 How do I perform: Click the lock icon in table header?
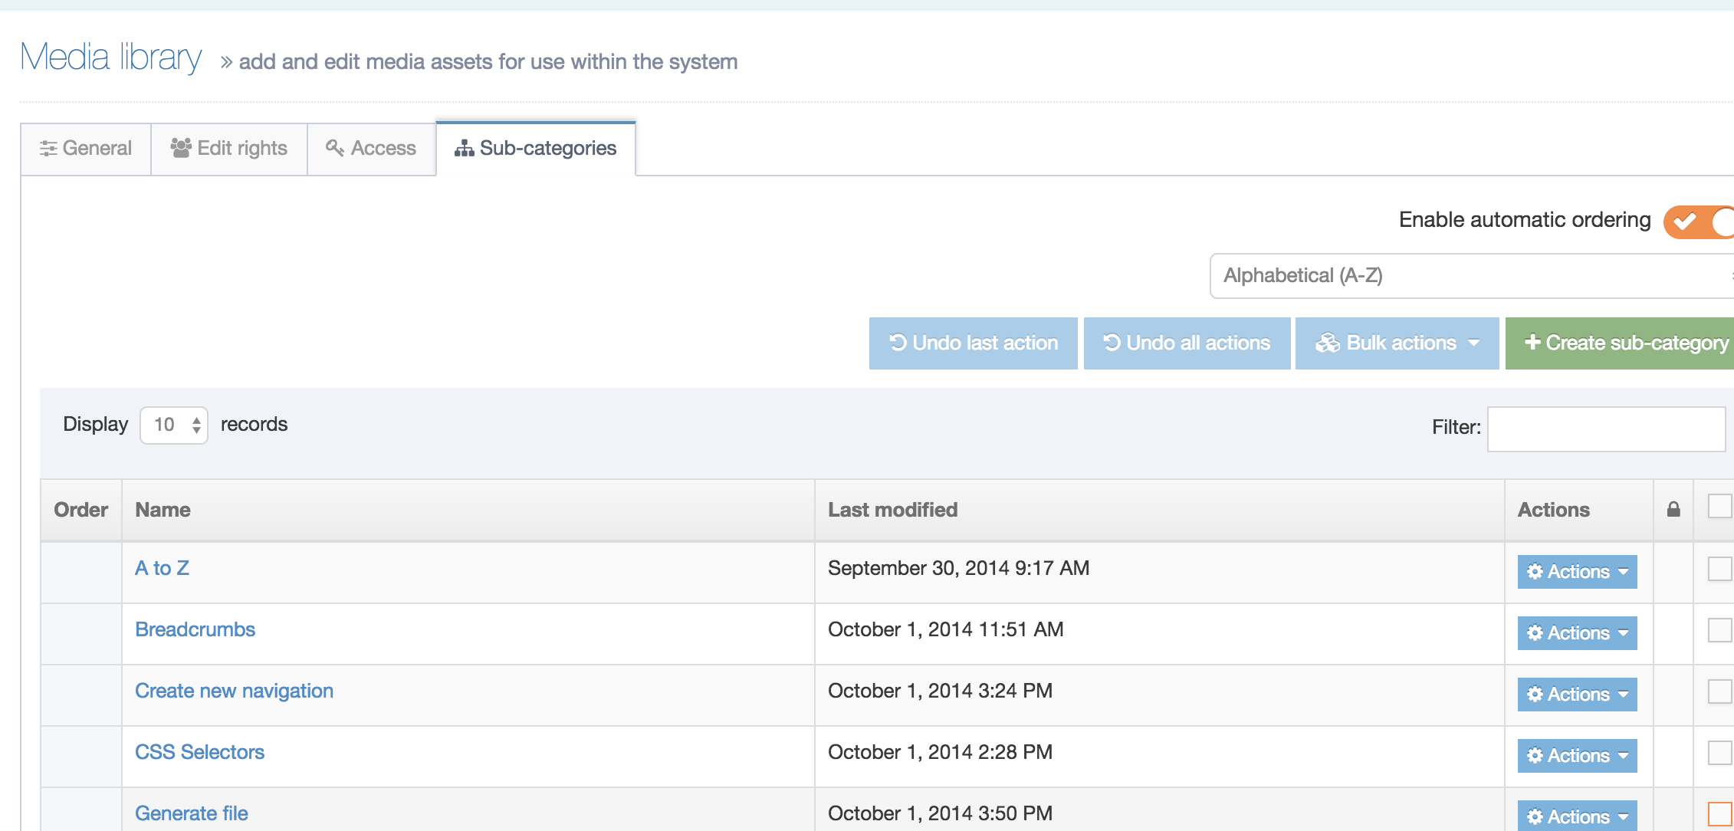pyautogui.click(x=1672, y=509)
